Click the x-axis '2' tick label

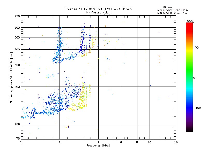coord(60,142)
